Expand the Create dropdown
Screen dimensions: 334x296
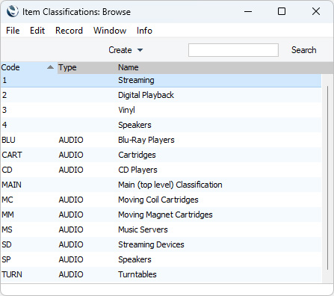coord(126,50)
